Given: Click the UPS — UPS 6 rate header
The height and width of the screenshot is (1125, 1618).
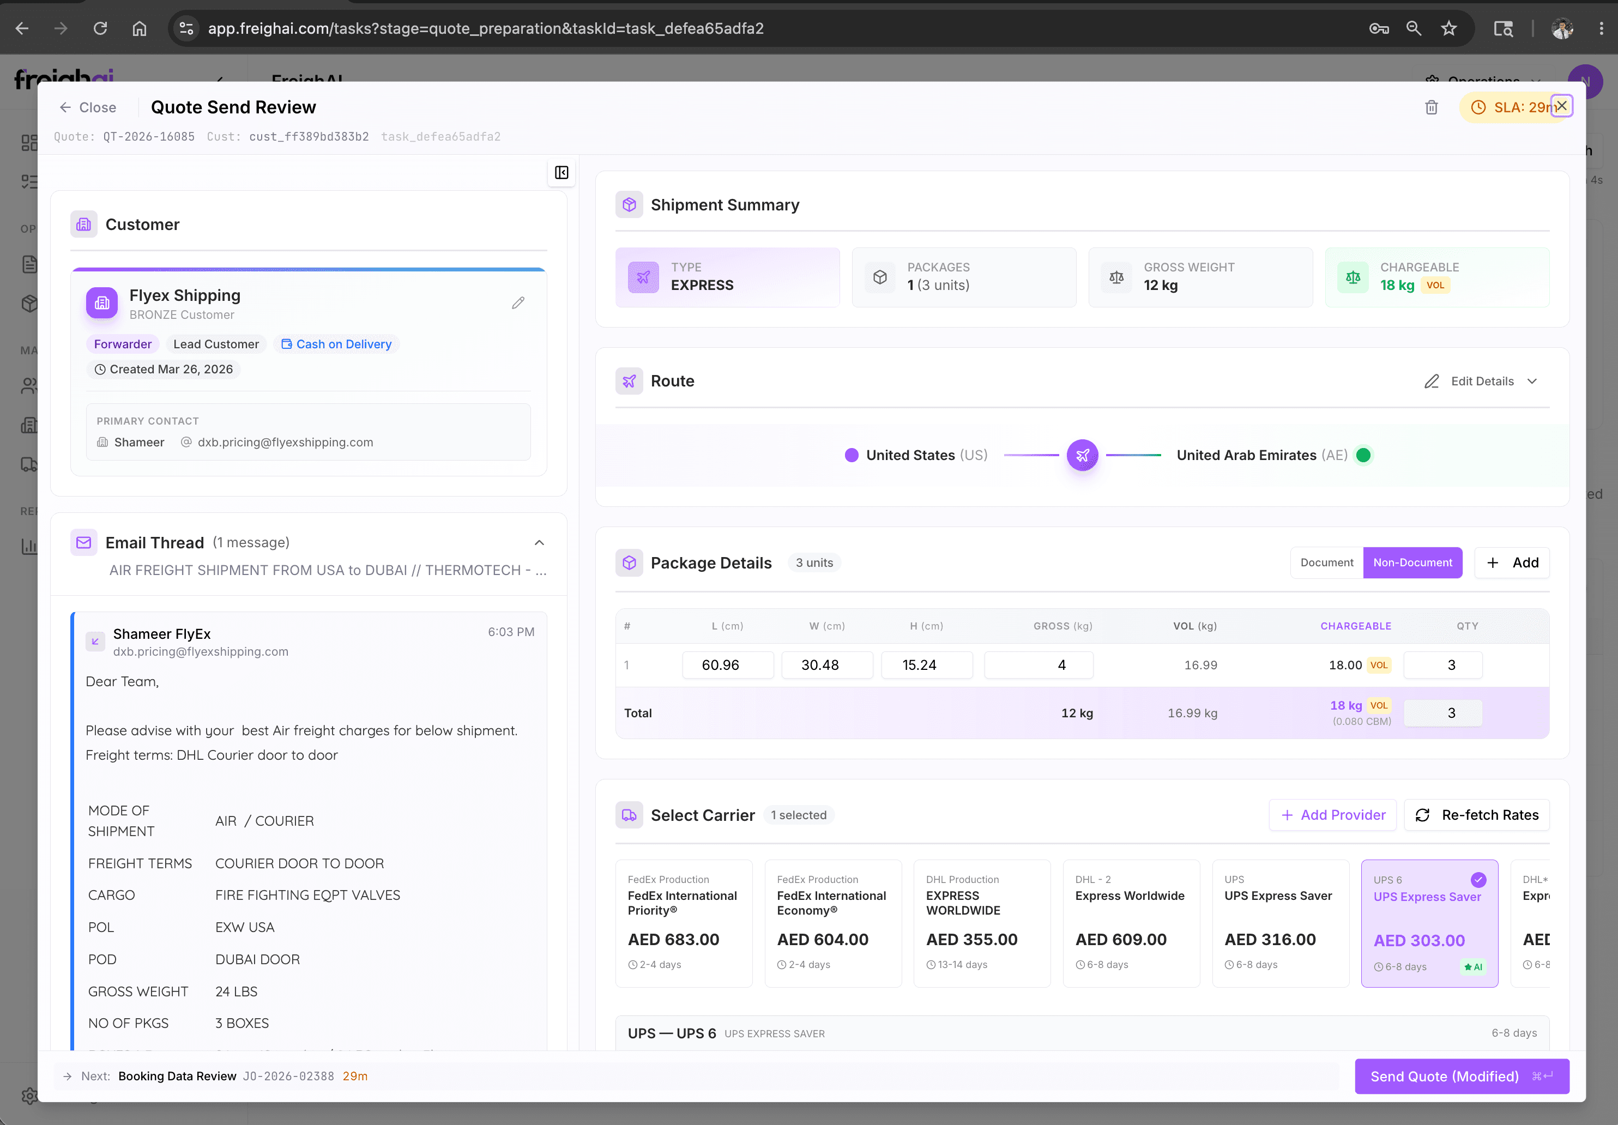Looking at the screenshot, I should 1082,1033.
